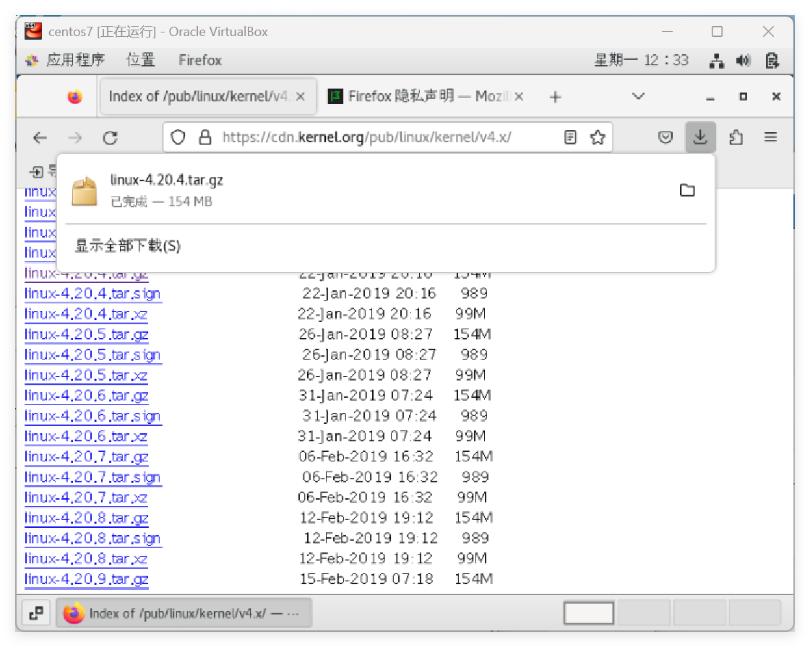Click the linux-4.20.5.tar.gz link
The image size is (810, 647).
tap(86, 334)
